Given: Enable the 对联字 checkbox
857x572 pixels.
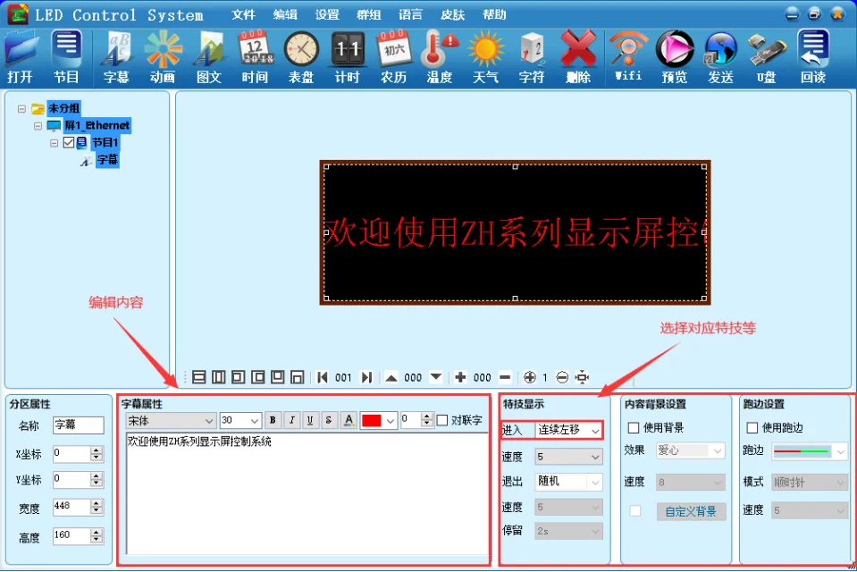Looking at the screenshot, I should pyautogui.click(x=442, y=420).
